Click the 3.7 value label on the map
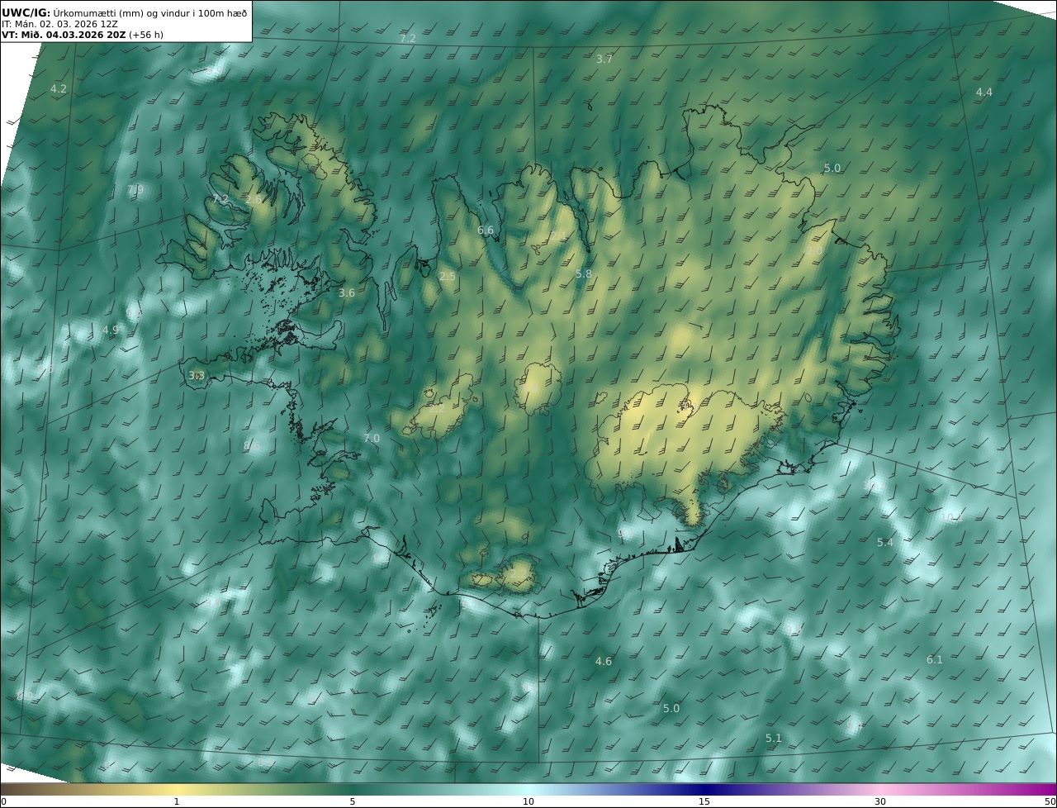 tap(604, 59)
